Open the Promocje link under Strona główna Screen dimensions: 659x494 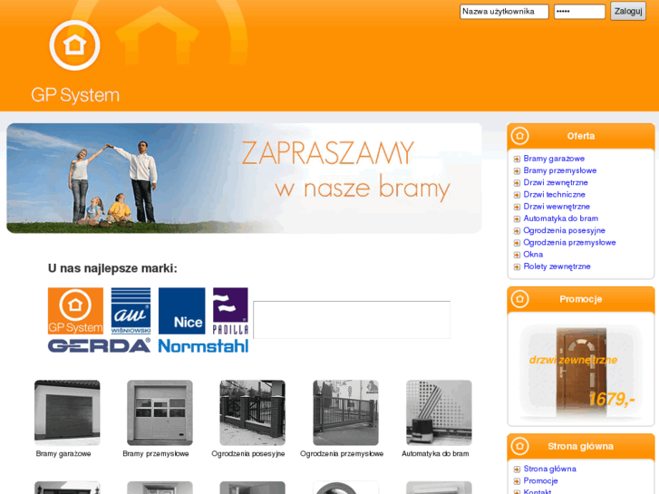(x=540, y=480)
